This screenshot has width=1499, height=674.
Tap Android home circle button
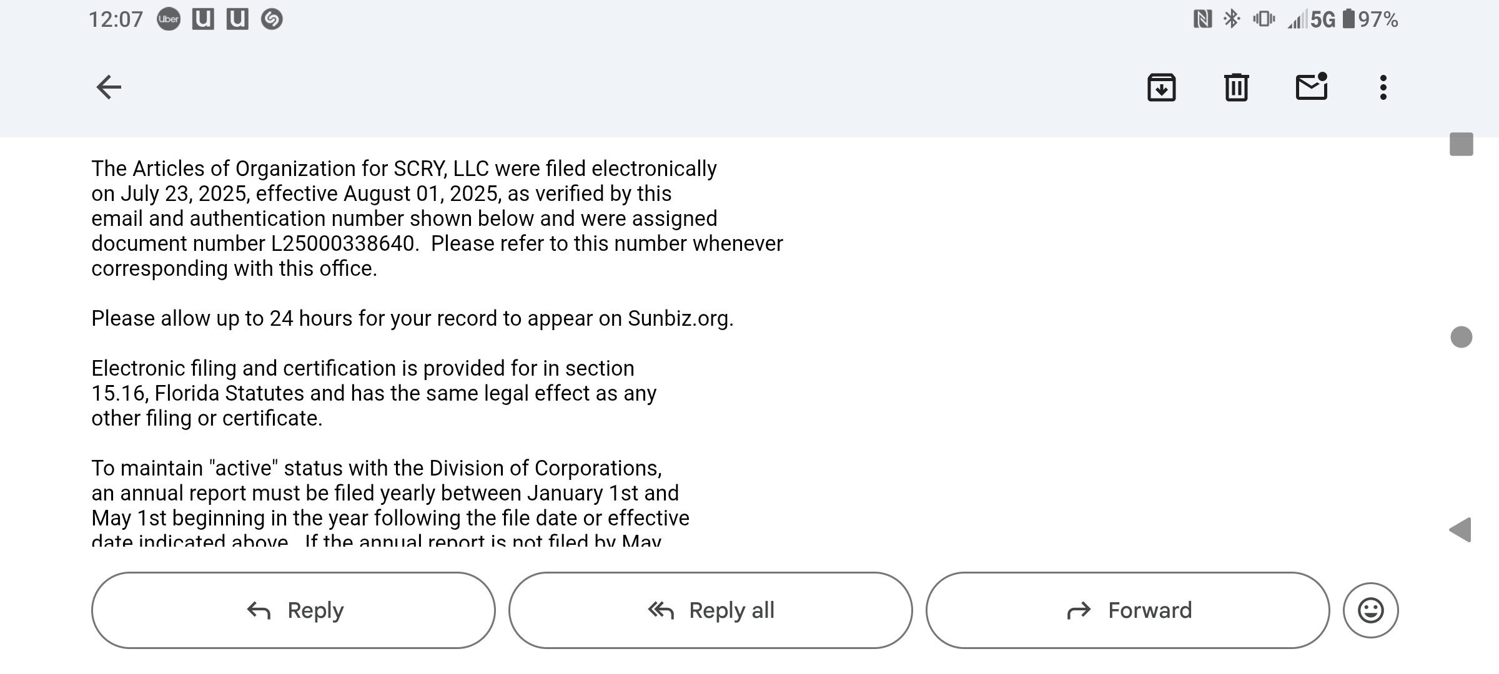click(x=1462, y=337)
